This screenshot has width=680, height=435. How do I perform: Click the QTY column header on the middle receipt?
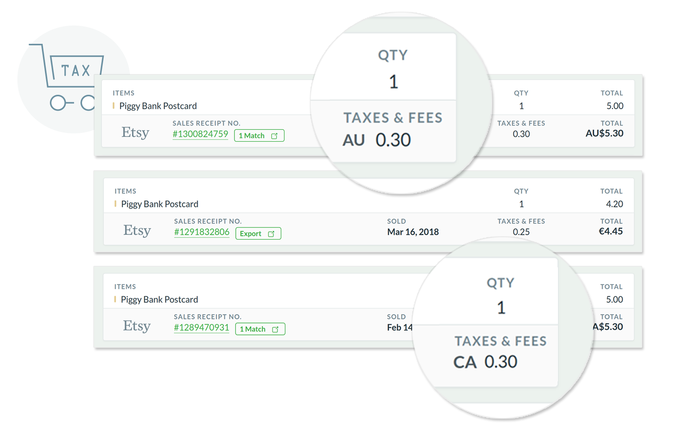521,191
